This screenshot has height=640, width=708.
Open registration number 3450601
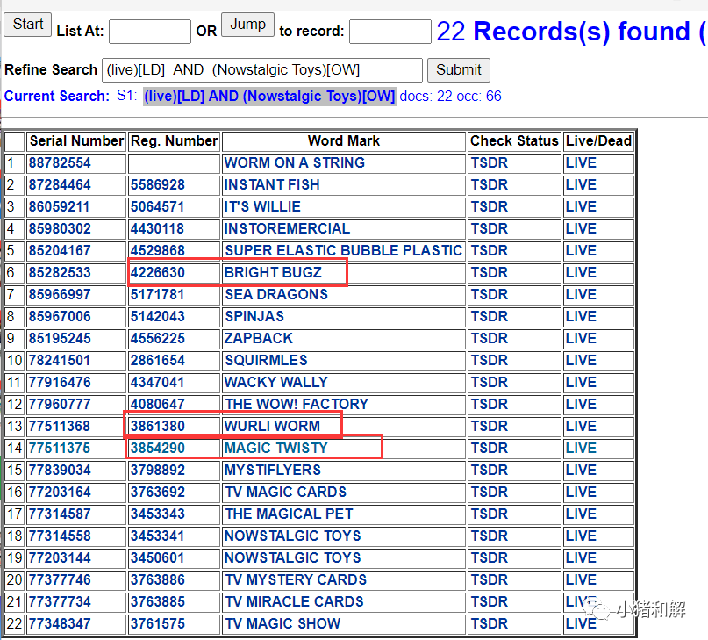point(158,557)
